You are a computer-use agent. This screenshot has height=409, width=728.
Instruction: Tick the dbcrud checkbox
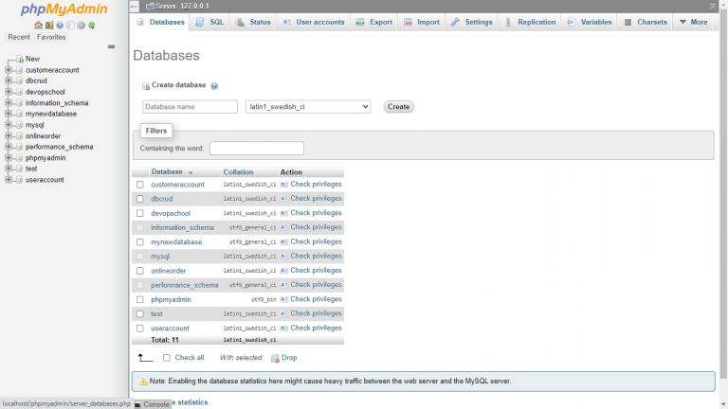pos(139,199)
